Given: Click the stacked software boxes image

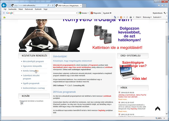Looking at the screenshot, I should coord(103,34).
